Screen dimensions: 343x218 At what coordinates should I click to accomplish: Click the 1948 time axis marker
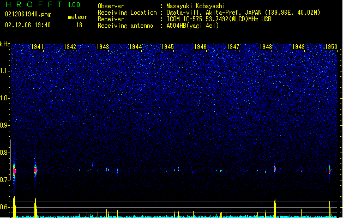pyautogui.click(x=266, y=47)
